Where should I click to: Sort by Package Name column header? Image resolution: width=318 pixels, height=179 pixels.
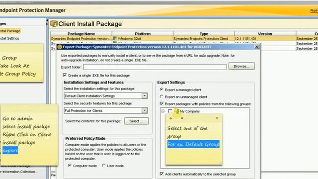pos(81,34)
